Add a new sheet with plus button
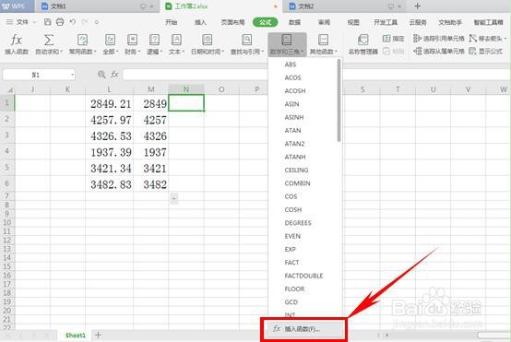511x342 pixels. pos(98,335)
